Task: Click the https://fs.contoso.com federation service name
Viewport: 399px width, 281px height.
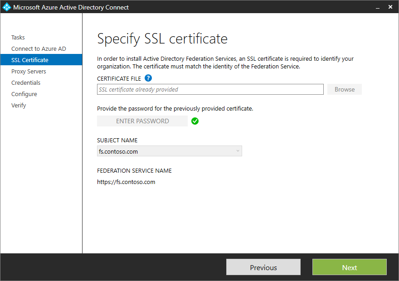Action: point(126,182)
